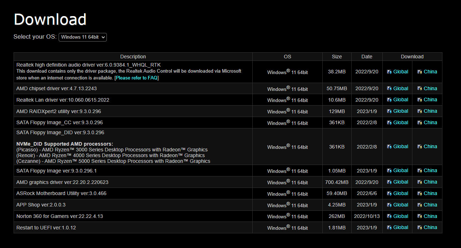Screen dimensions: 461x248
Task: Click China download icon for SATA Floppy Image 9.3.0.296.1
Action: coord(420,170)
